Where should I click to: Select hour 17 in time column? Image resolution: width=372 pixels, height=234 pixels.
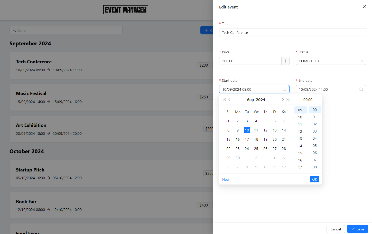[x=300, y=167]
